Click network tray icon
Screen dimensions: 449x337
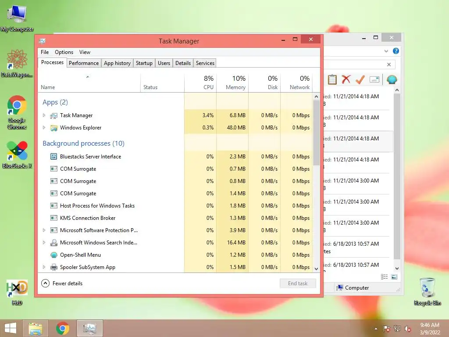(397, 329)
